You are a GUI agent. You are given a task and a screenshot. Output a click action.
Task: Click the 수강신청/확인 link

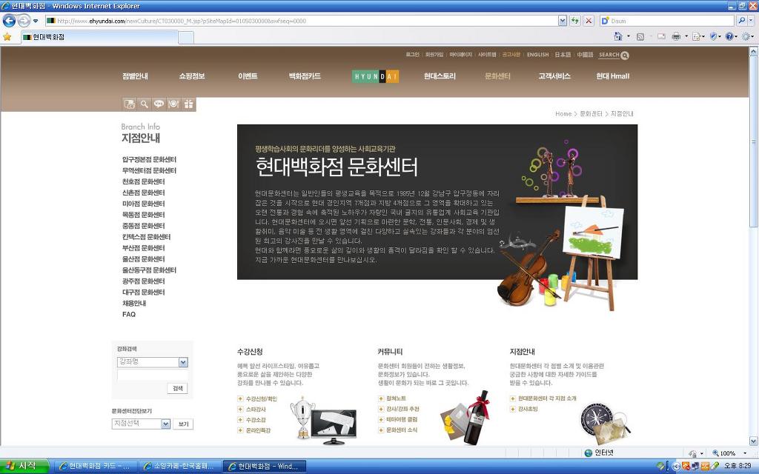(262, 399)
